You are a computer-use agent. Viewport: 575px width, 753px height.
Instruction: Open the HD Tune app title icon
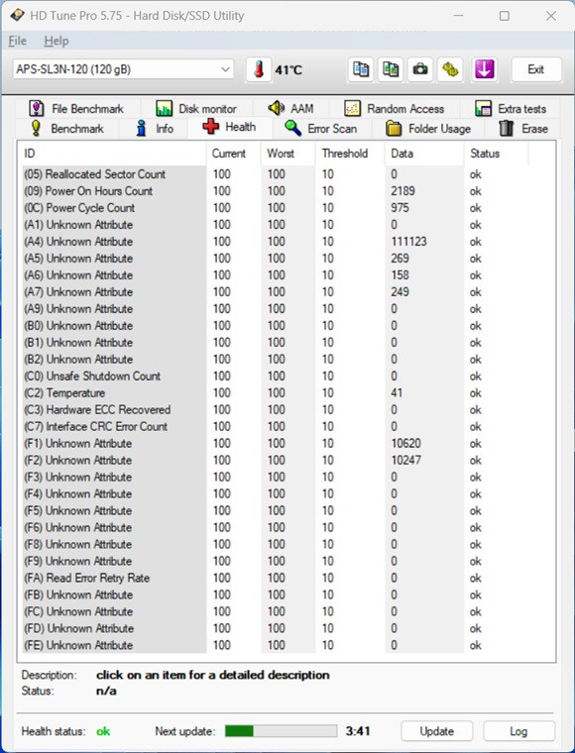tap(17, 16)
